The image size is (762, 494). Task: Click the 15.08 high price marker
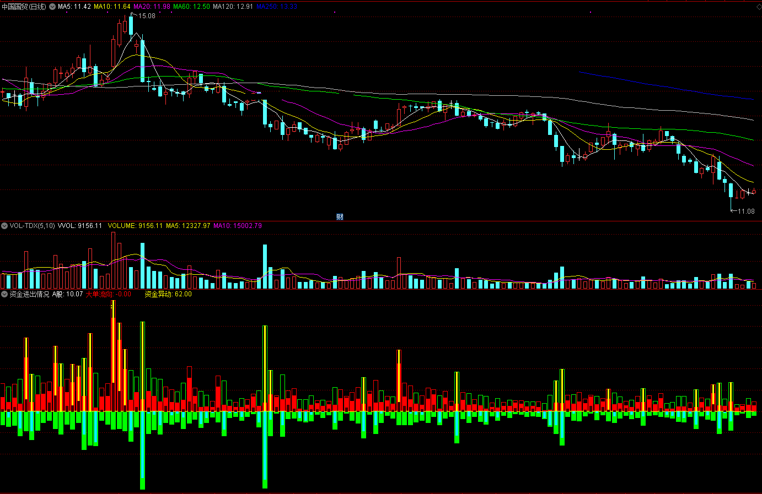(147, 16)
